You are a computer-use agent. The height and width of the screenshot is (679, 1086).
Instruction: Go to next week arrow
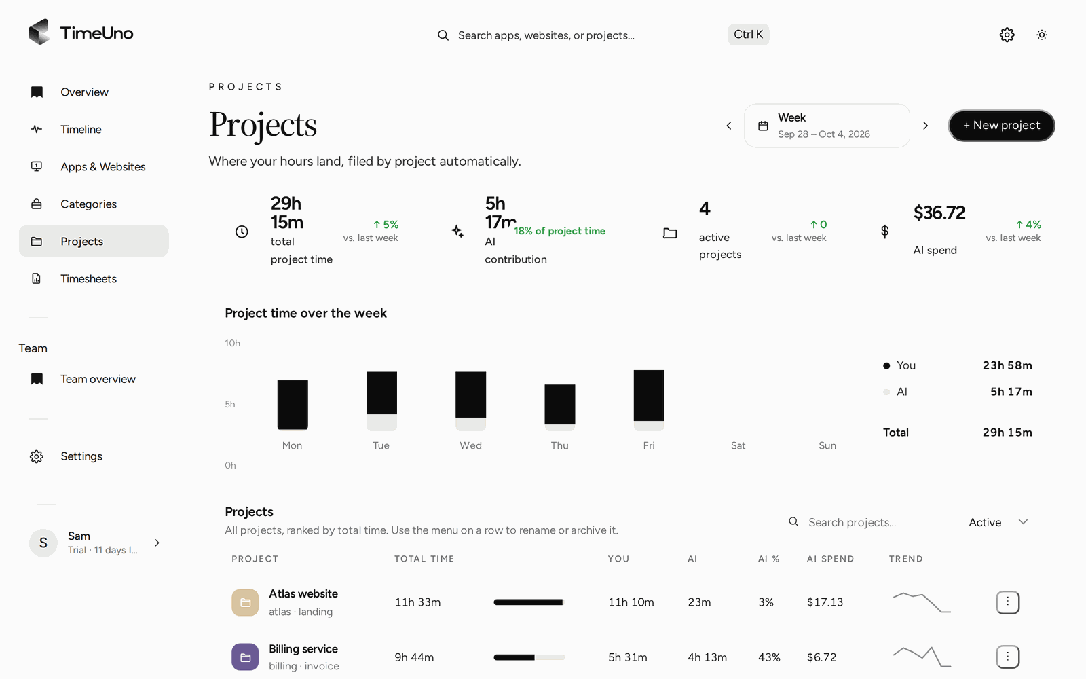click(x=925, y=126)
